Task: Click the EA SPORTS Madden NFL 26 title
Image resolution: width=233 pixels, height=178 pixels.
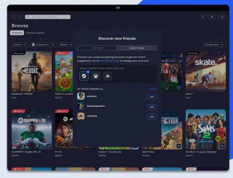Action: (x=26, y=152)
